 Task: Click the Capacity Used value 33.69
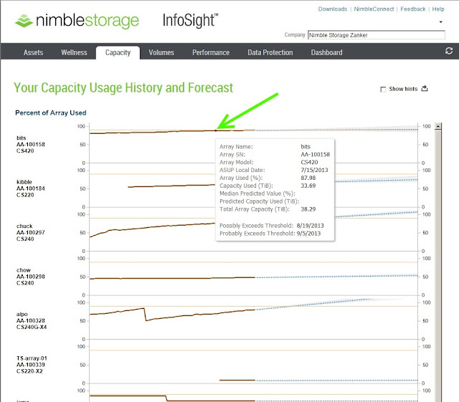click(x=308, y=186)
